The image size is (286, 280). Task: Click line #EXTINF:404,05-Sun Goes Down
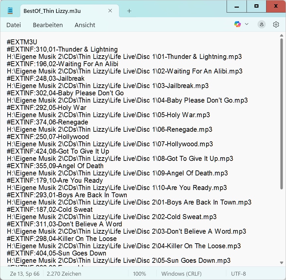(56, 253)
